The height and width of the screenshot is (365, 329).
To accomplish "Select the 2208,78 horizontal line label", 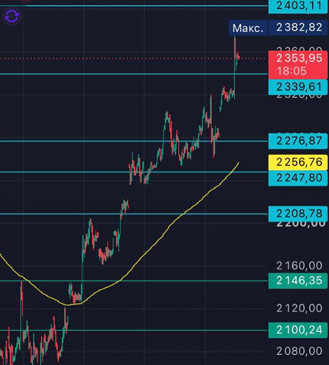I will point(298,214).
